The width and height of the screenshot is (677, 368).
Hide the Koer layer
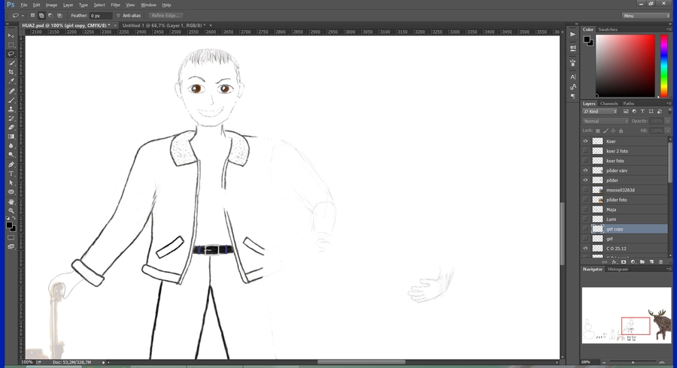(585, 141)
